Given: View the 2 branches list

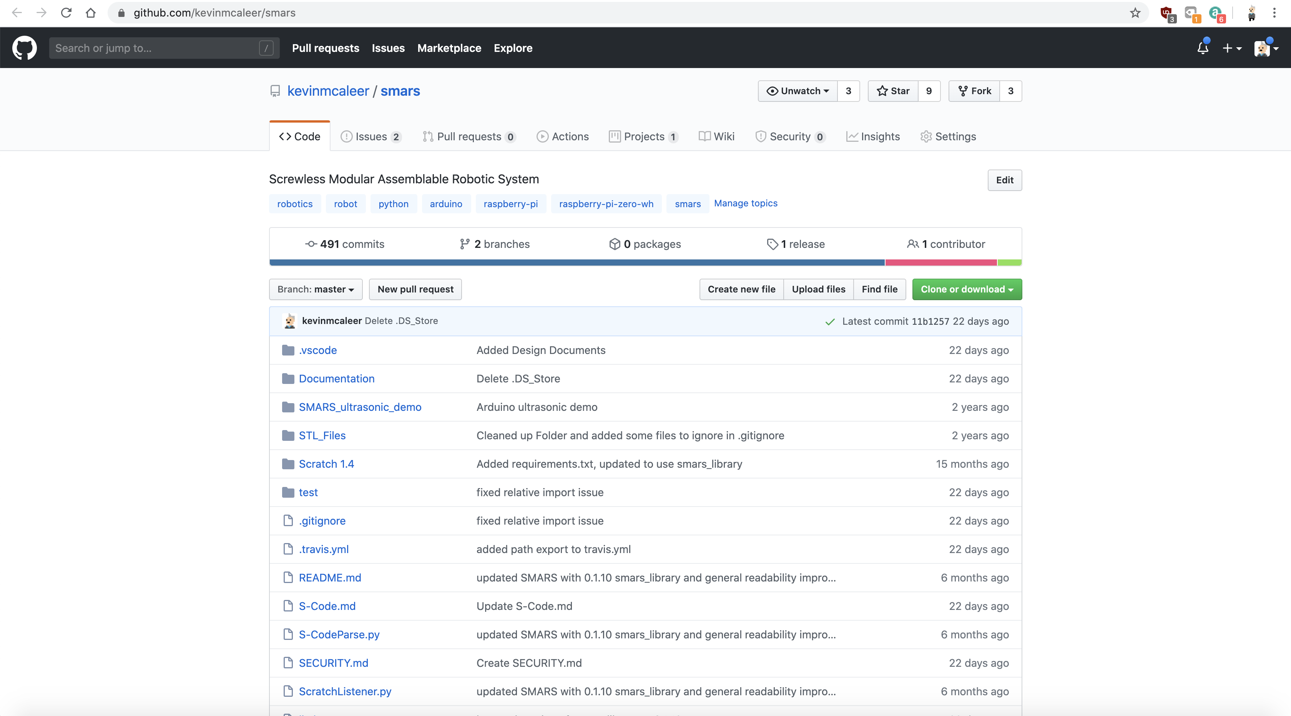Looking at the screenshot, I should (495, 244).
